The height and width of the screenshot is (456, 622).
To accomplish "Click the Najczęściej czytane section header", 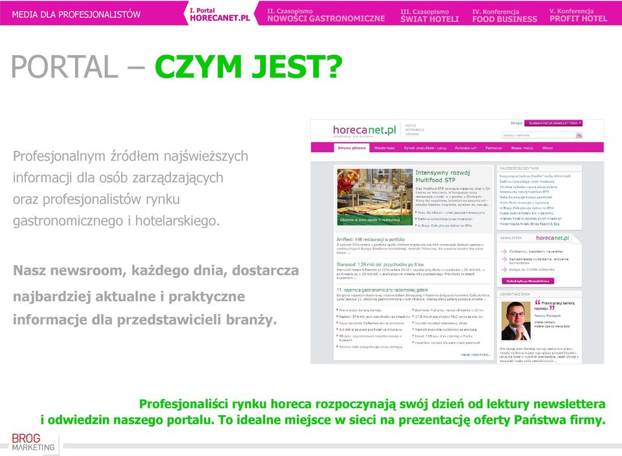I will [519, 168].
